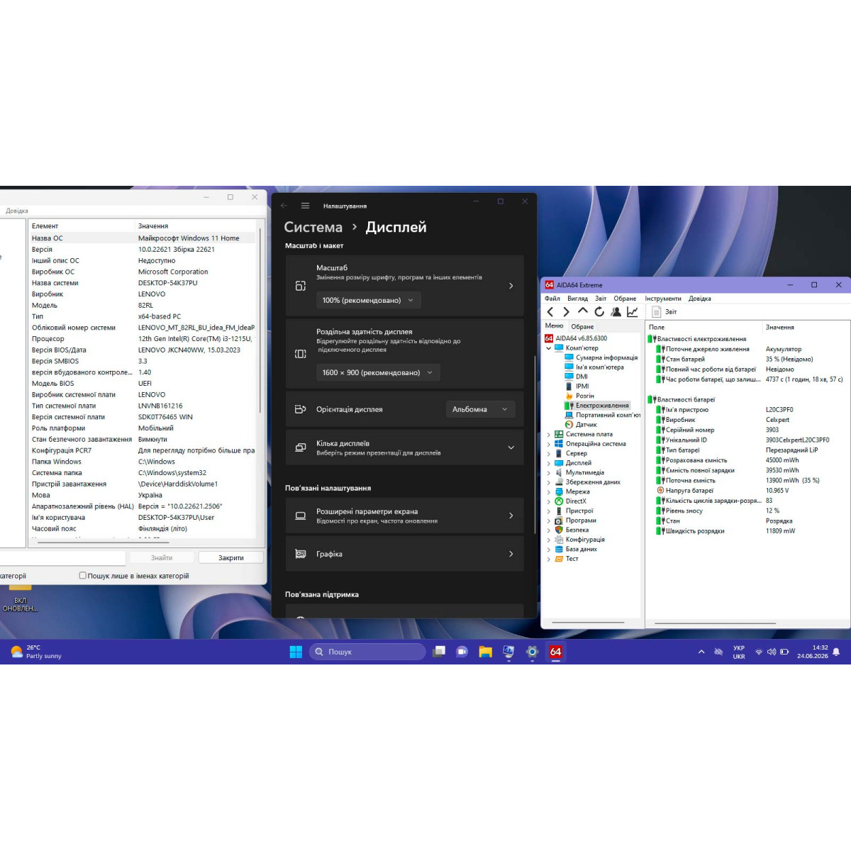Switch to Обране tab in AIDA64 sidebar
This screenshot has height=851, width=851.
[582, 327]
